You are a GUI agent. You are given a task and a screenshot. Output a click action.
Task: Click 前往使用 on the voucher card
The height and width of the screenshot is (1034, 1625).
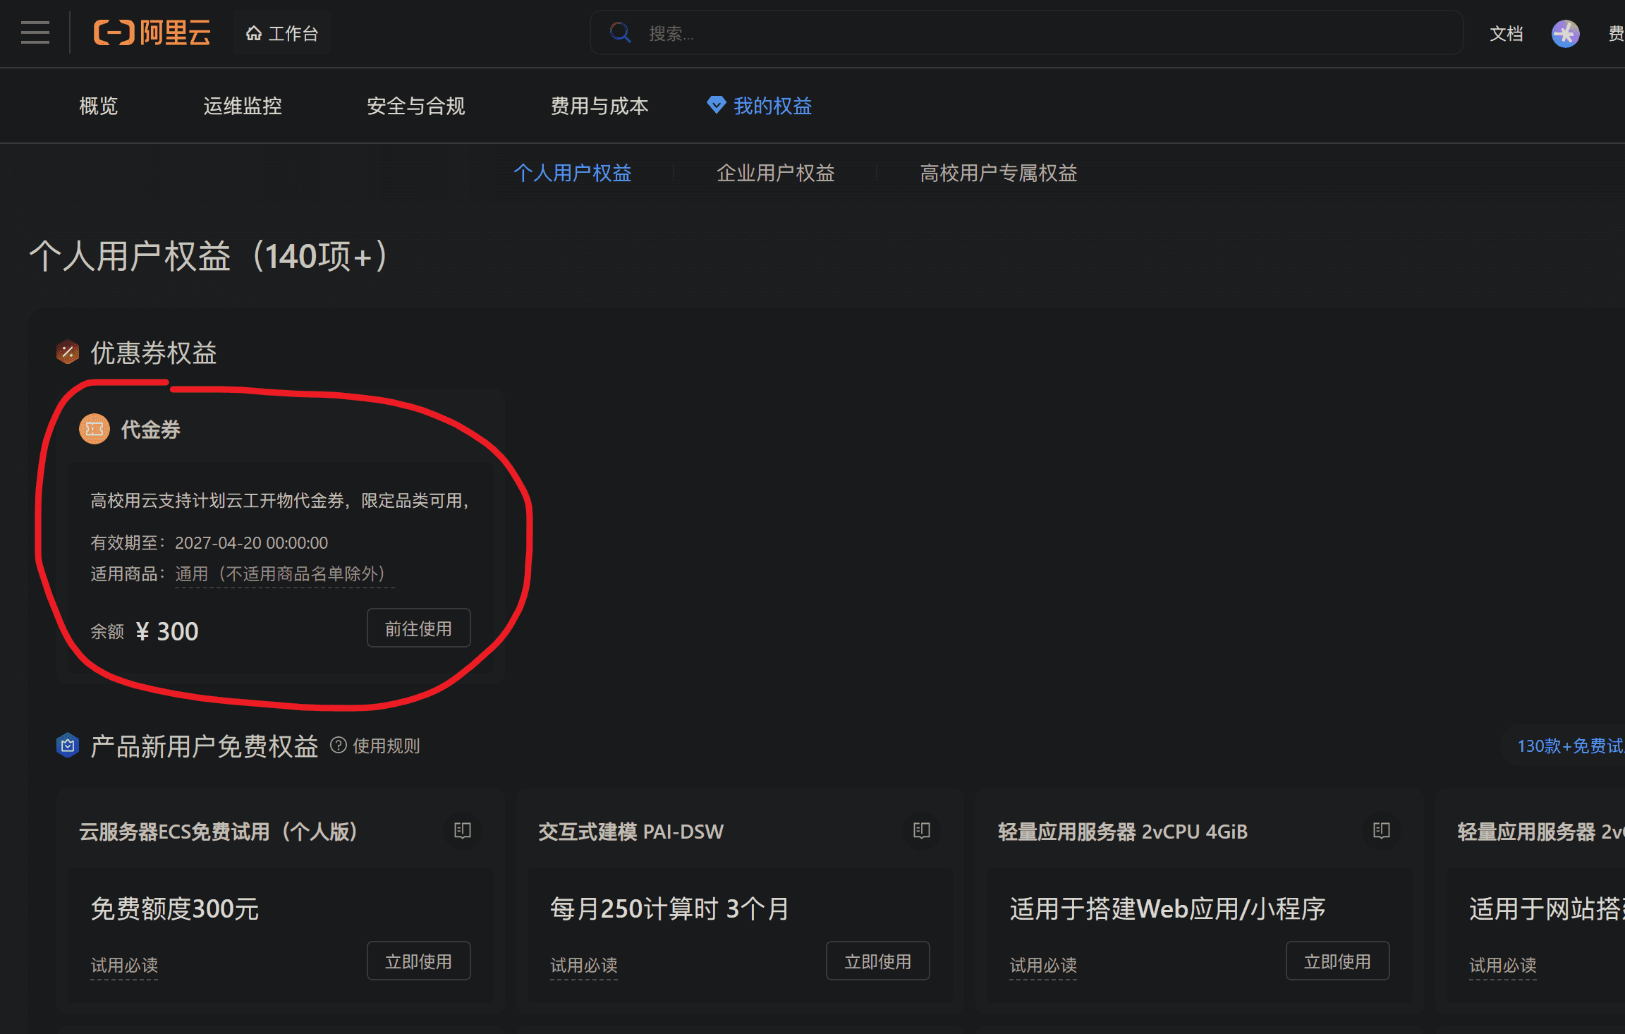[419, 628]
